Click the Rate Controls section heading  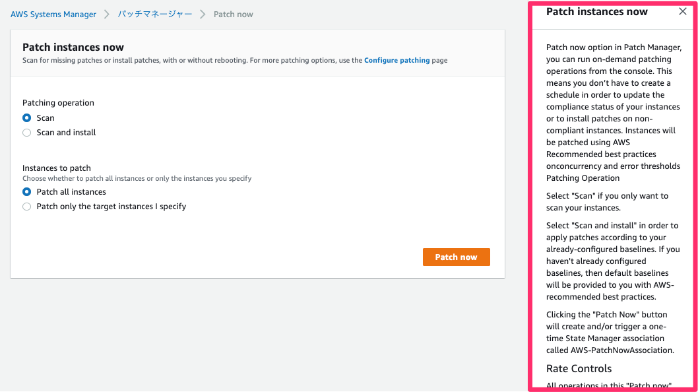pos(579,368)
